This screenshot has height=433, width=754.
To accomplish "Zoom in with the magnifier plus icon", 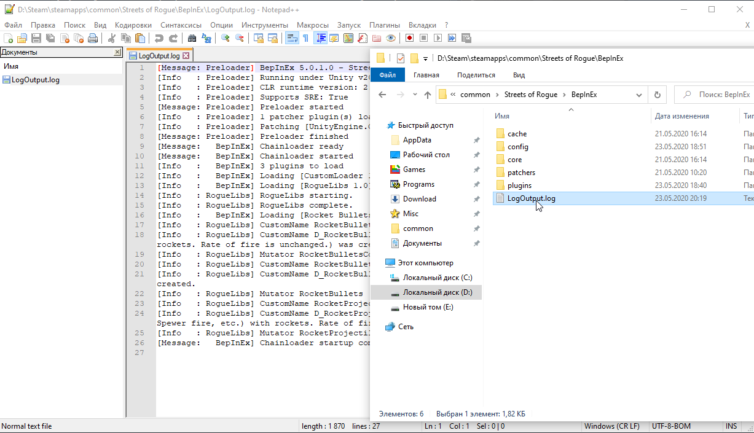I will pos(226,38).
